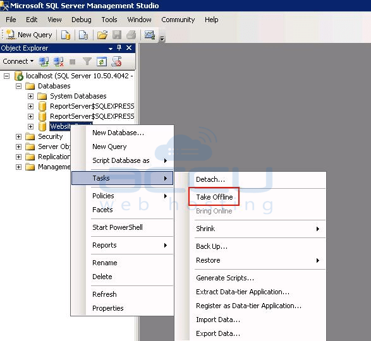This screenshot has width=371, height=341.
Task: Select the Databases folder icon
Action: click(x=30, y=86)
